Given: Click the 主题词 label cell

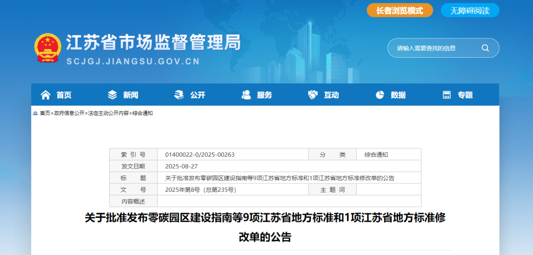Looking at the screenshot, I should 333,190.
